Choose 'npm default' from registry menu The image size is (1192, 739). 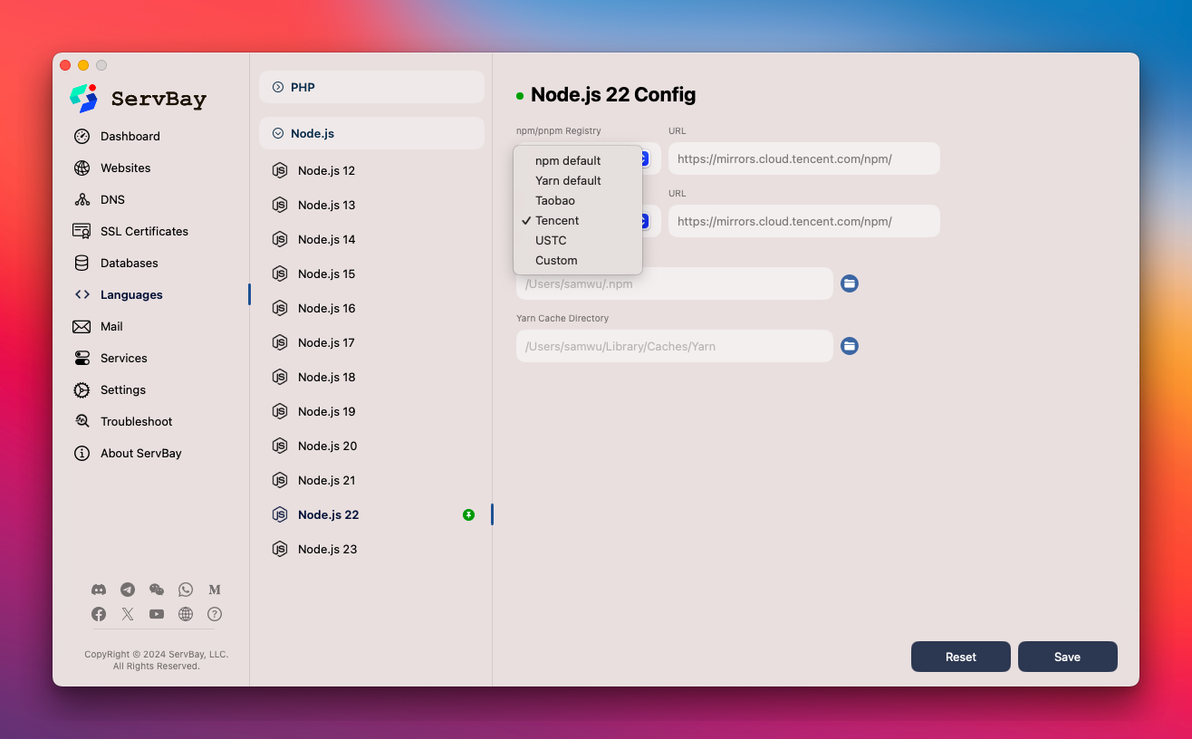tap(578, 160)
